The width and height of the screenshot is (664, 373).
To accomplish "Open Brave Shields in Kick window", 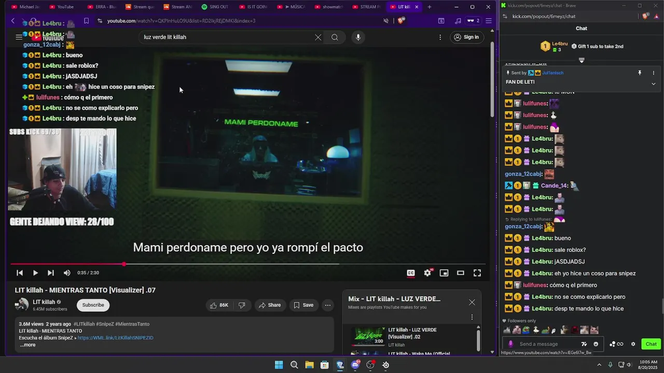I will pos(645,16).
